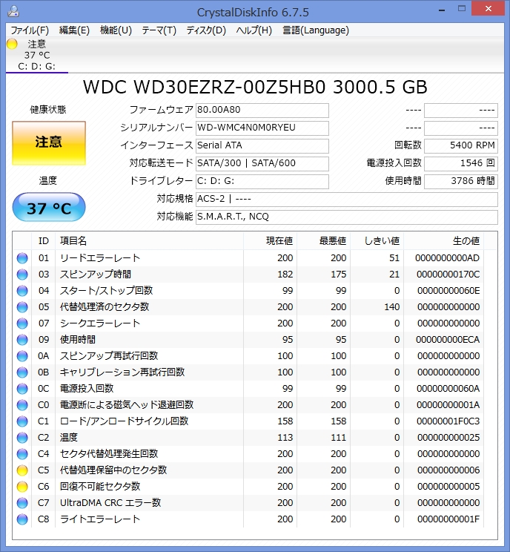Image resolution: width=510 pixels, height=552 pixels.
Task: Click blue status icon for ID 0C 電源投入回数 row
Action: [22, 389]
